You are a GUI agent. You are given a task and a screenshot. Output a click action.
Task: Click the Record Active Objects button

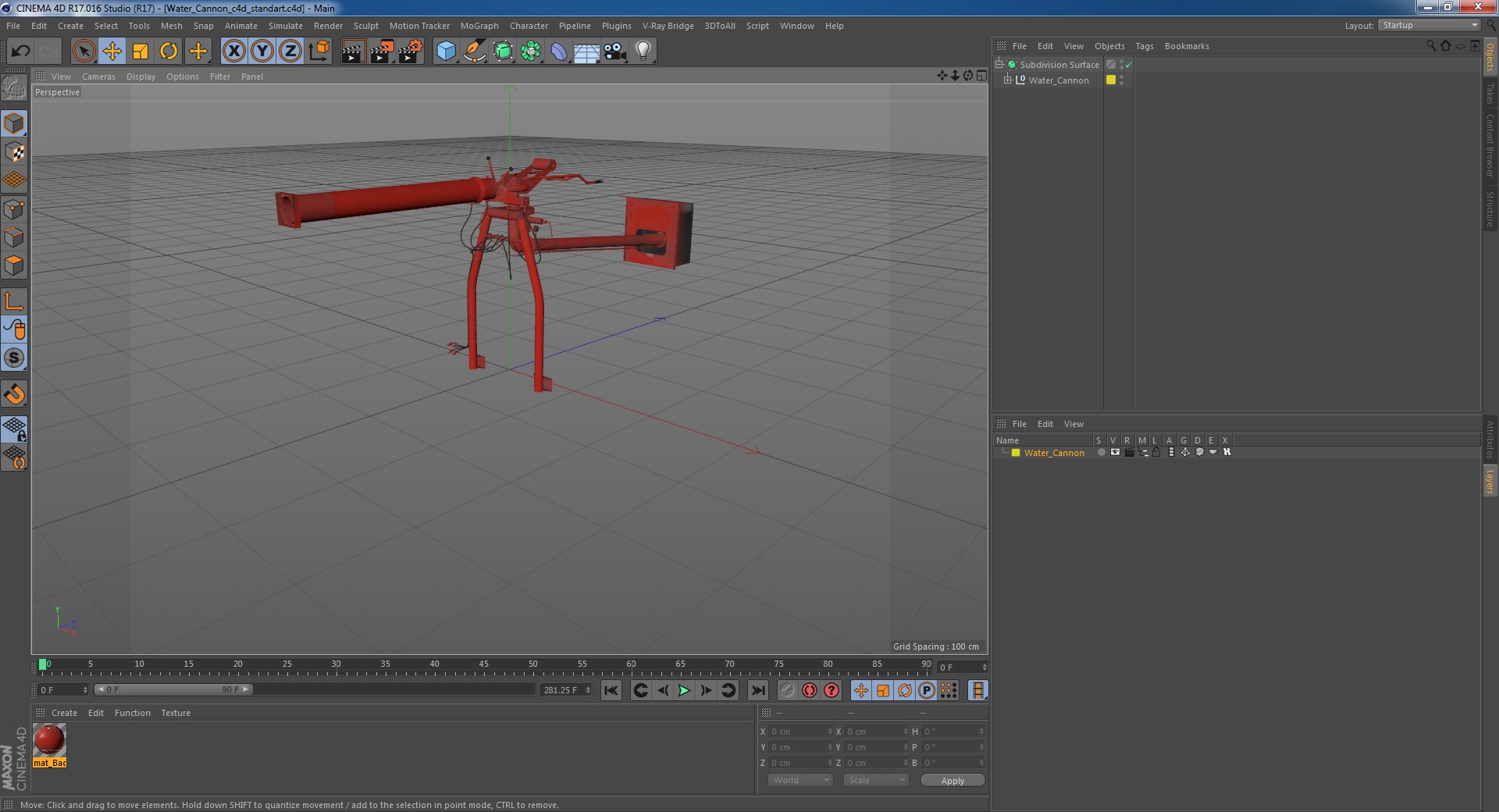point(788,690)
